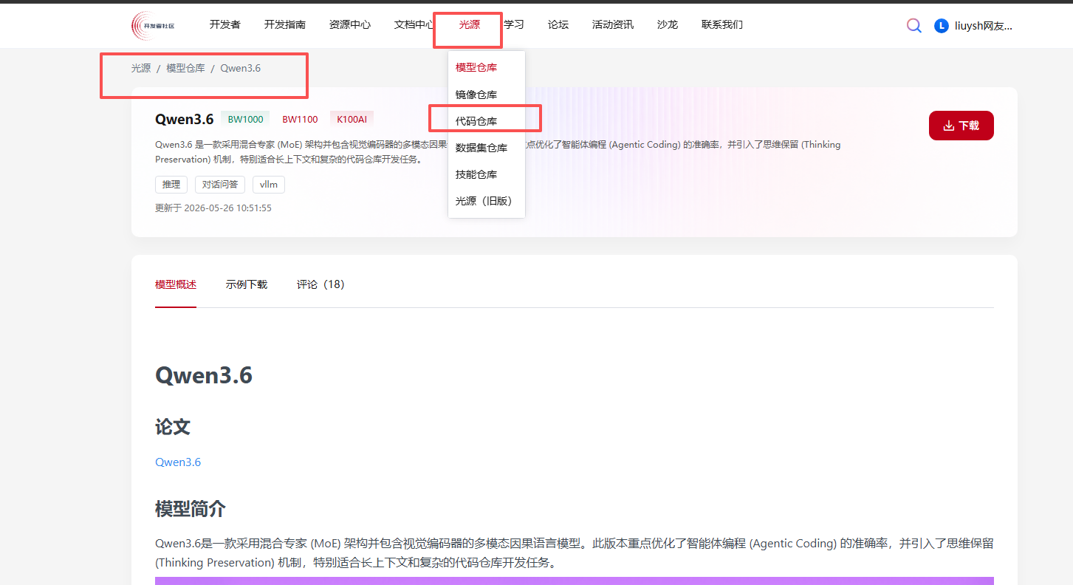Click the vllm tag
The image size is (1073, 585).
click(269, 185)
